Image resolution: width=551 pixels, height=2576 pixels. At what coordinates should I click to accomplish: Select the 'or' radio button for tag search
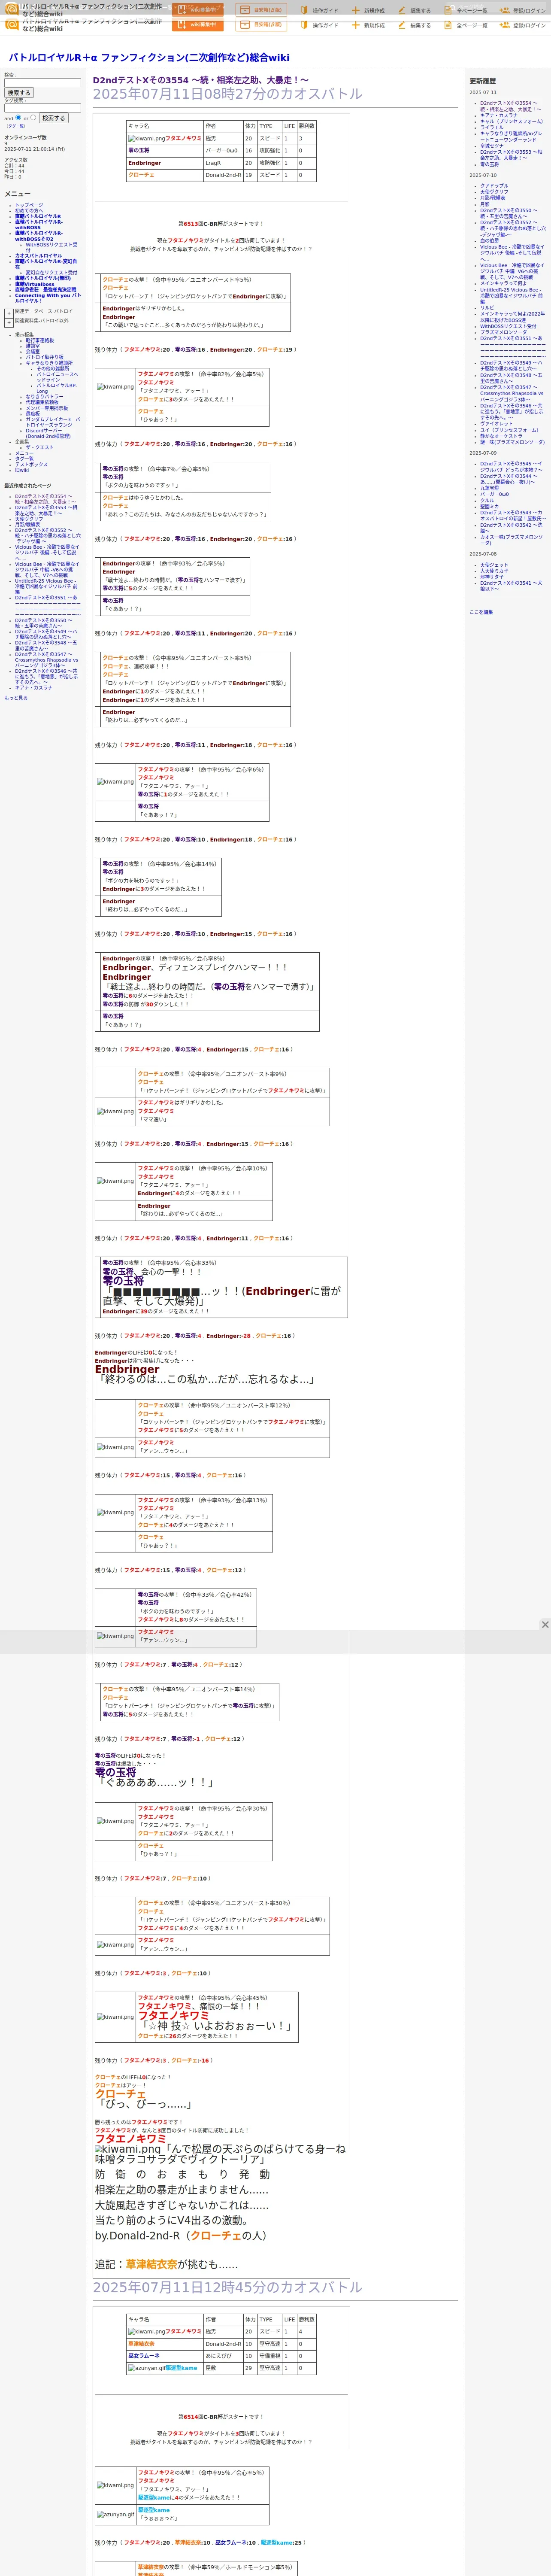pos(34,117)
